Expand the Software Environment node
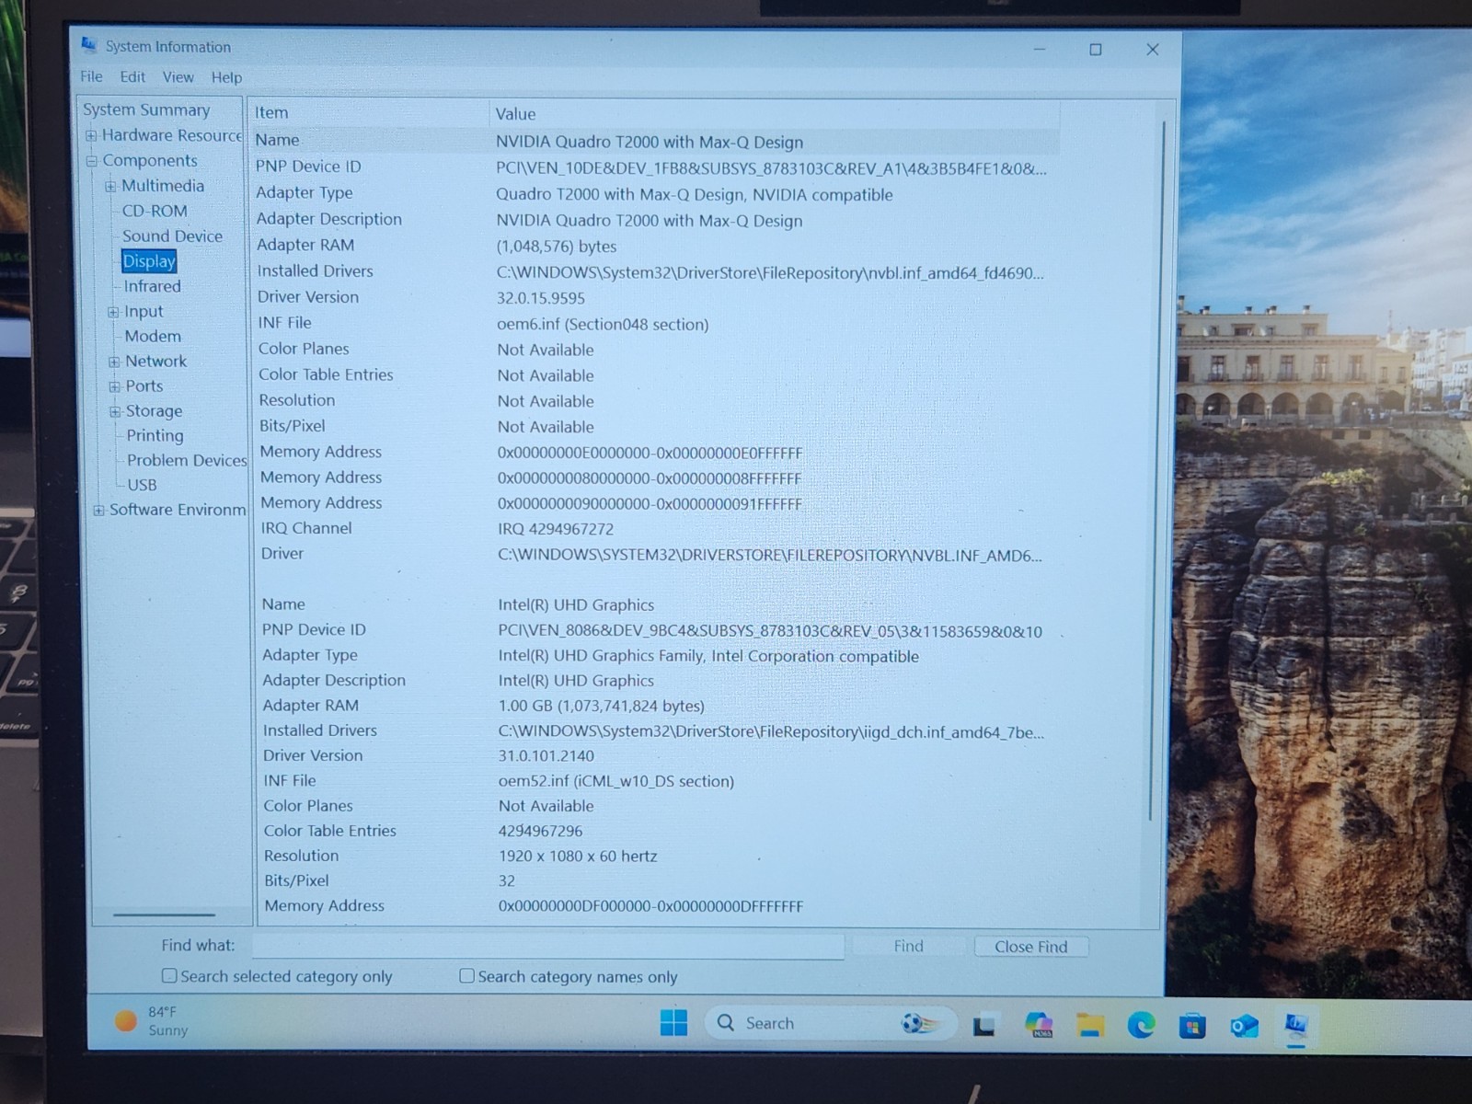This screenshot has width=1472, height=1104. (98, 510)
